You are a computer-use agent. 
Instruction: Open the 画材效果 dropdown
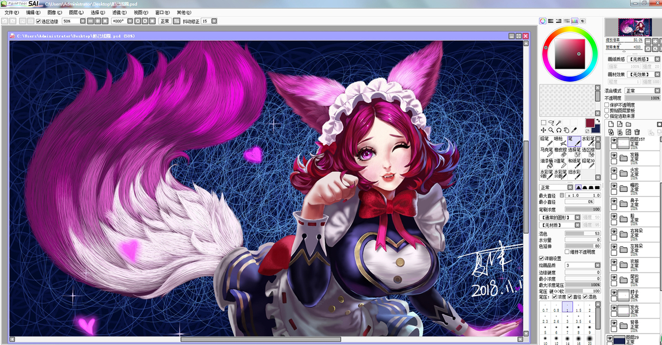[x=657, y=74]
